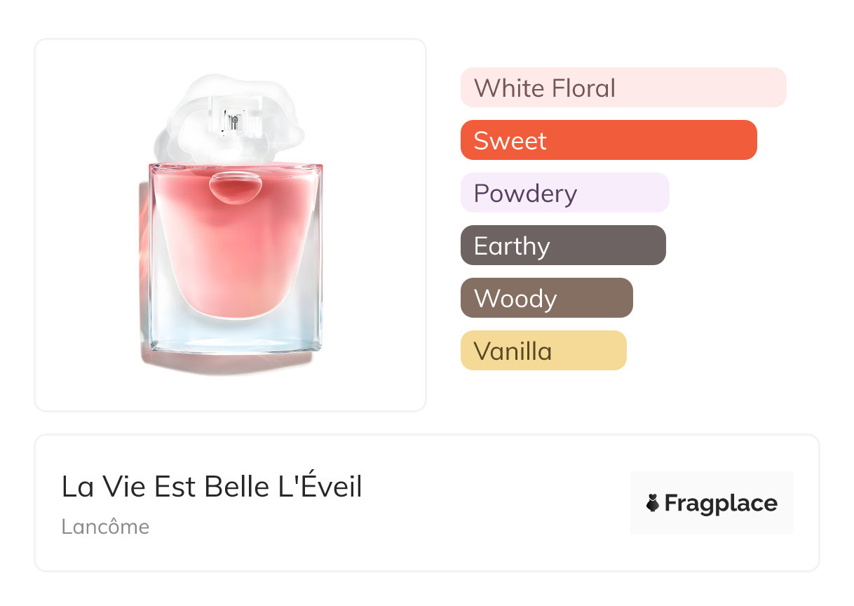Open the Fragplace wordmark link
The width and height of the screenshot is (854, 606).
720,503
